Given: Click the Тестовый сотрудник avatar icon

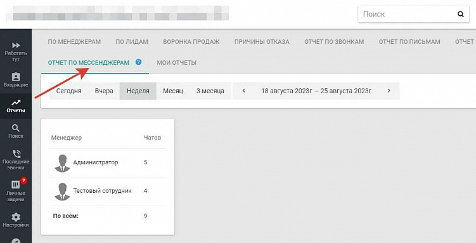Looking at the screenshot, I should point(62,192).
